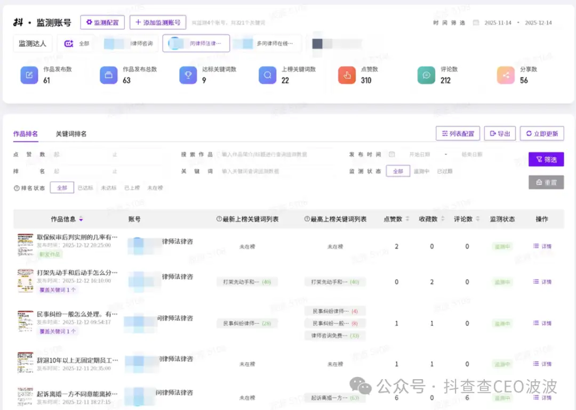Click help icon on 最高上榜关键词列表 header

pyautogui.click(x=307, y=219)
